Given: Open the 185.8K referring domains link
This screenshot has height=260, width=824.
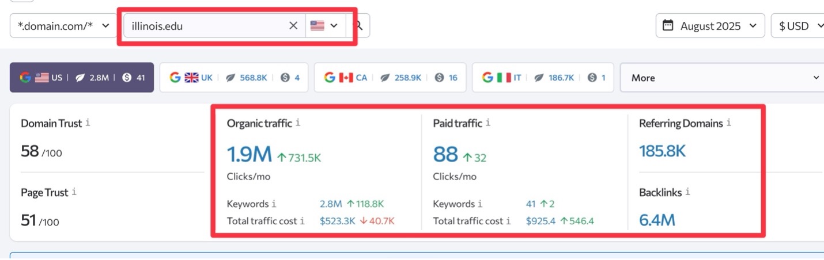Looking at the screenshot, I should (x=662, y=151).
